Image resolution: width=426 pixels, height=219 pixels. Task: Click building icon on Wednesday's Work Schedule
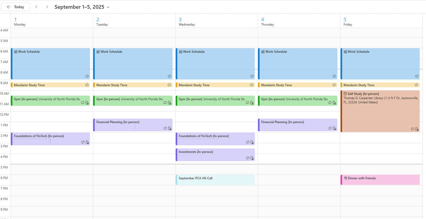tap(180, 52)
